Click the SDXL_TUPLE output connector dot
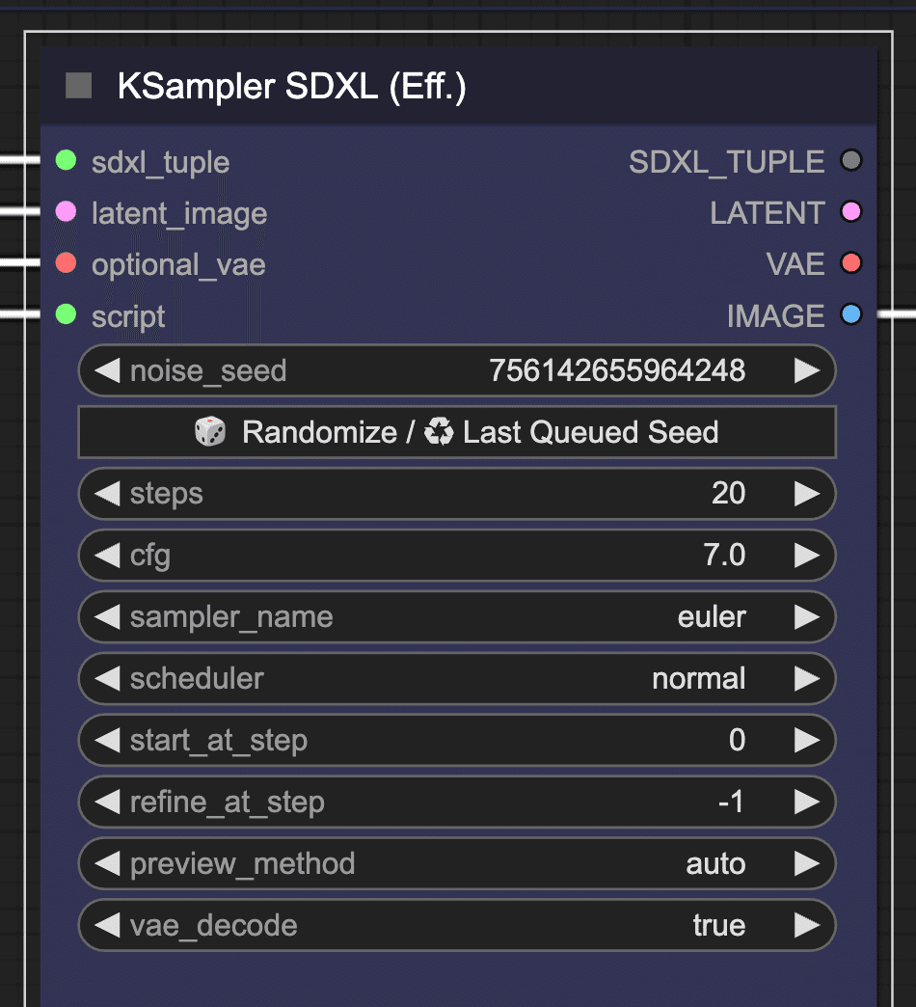This screenshot has width=916, height=1007. click(x=851, y=160)
